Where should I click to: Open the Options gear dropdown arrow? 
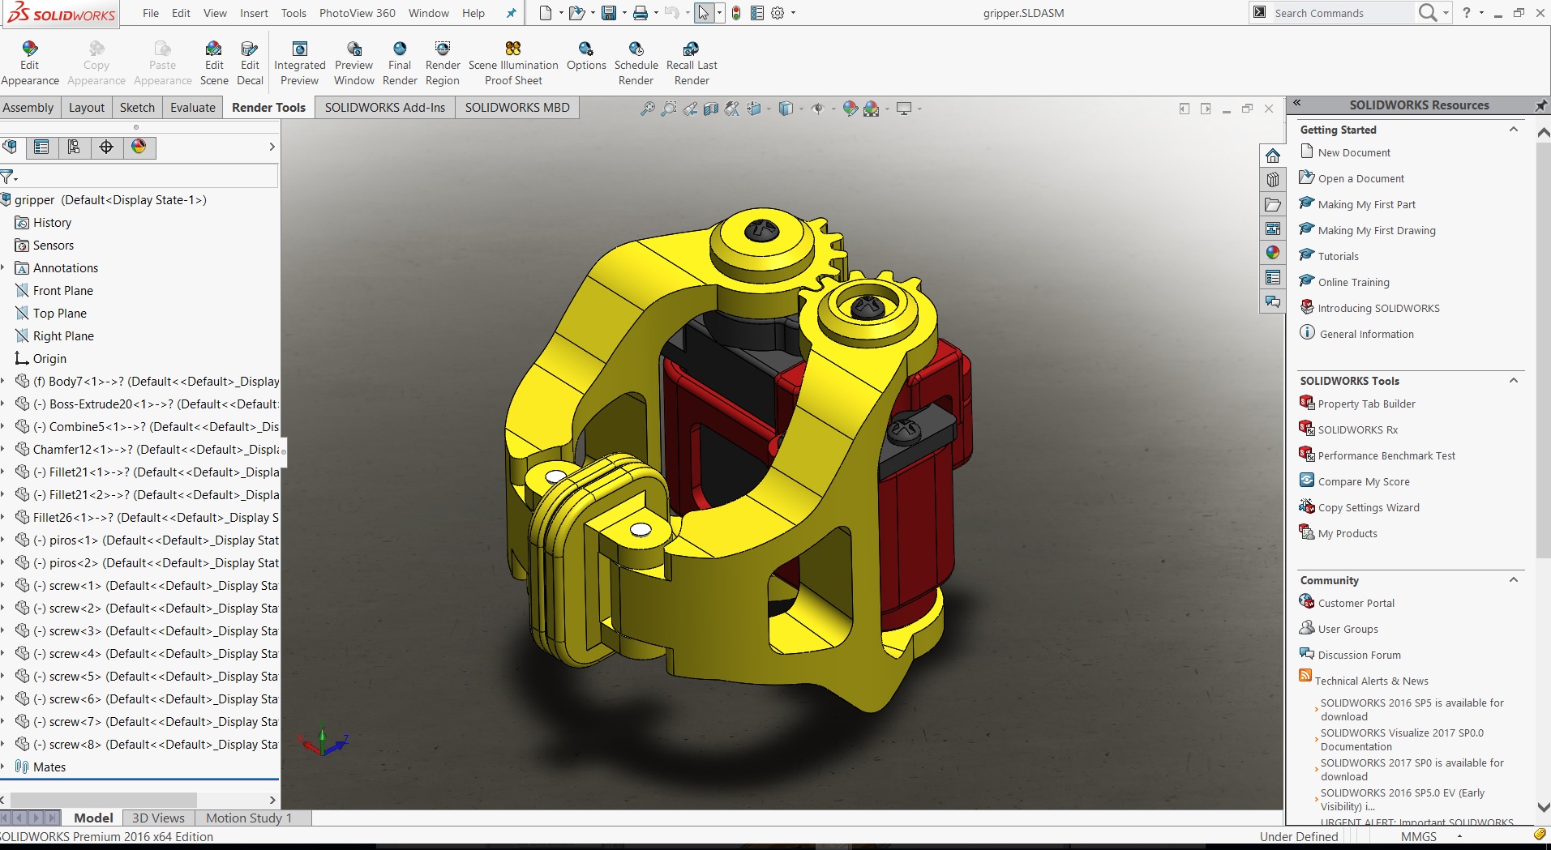793,13
